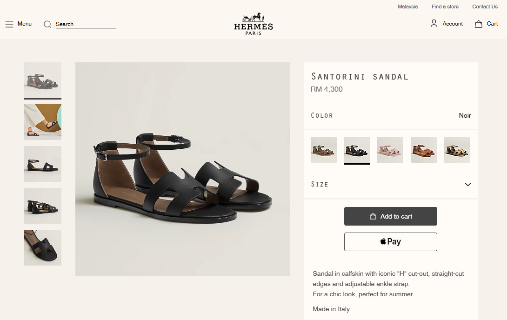507x320 pixels.
Task: Go to Contact Us
Action: click(485, 7)
